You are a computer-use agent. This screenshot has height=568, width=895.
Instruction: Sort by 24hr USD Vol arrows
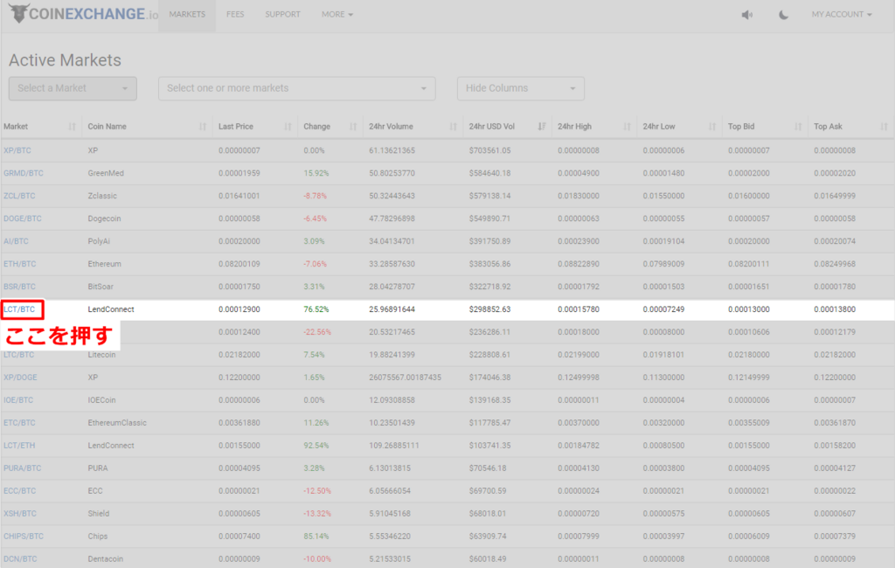[x=542, y=127]
